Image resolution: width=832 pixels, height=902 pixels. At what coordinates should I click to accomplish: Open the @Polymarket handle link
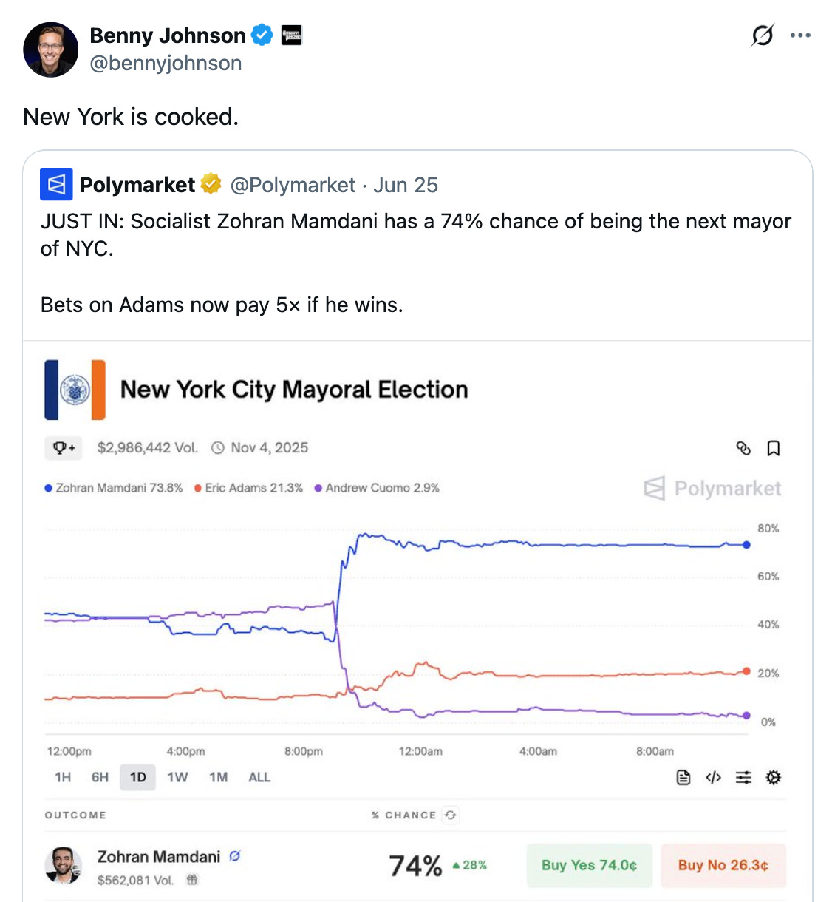[x=293, y=185]
